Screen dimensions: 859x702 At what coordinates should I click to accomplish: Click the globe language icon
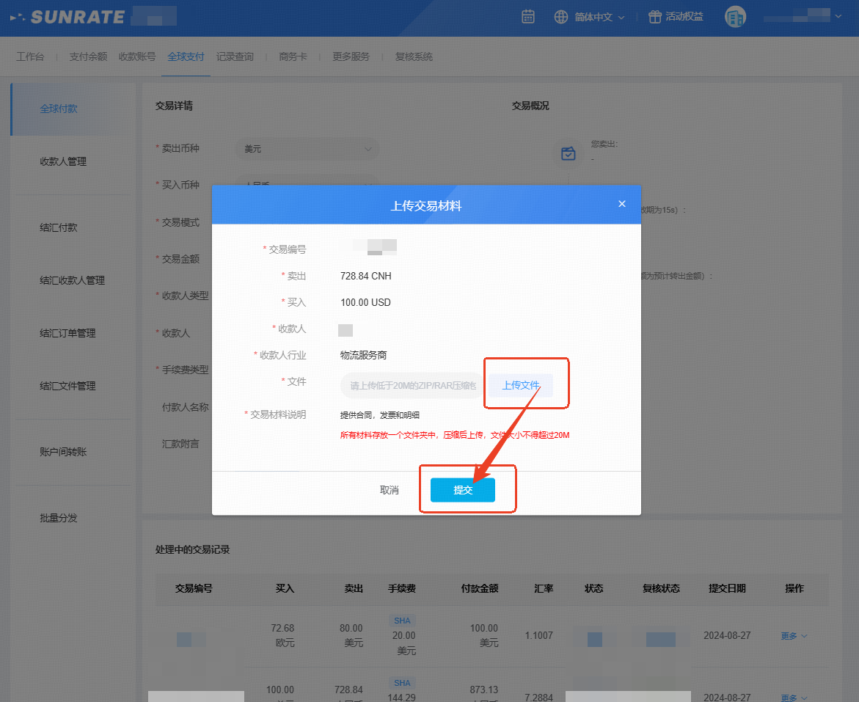561,17
